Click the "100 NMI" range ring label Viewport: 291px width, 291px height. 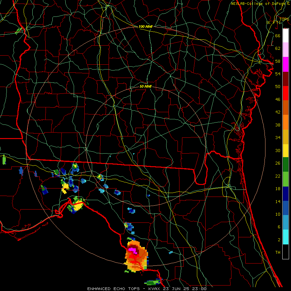click(145, 27)
